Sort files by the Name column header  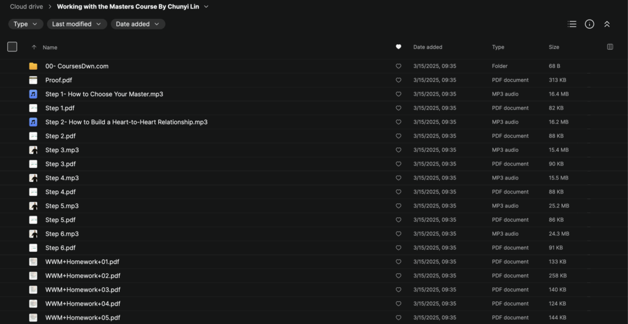point(50,47)
